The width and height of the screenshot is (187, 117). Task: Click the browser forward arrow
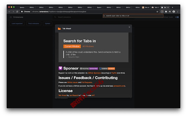[13, 12]
